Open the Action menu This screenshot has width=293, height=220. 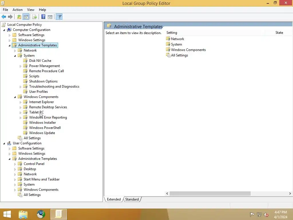point(17,10)
